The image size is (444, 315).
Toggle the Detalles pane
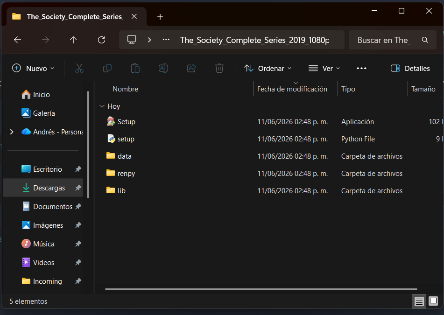(410, 68)
